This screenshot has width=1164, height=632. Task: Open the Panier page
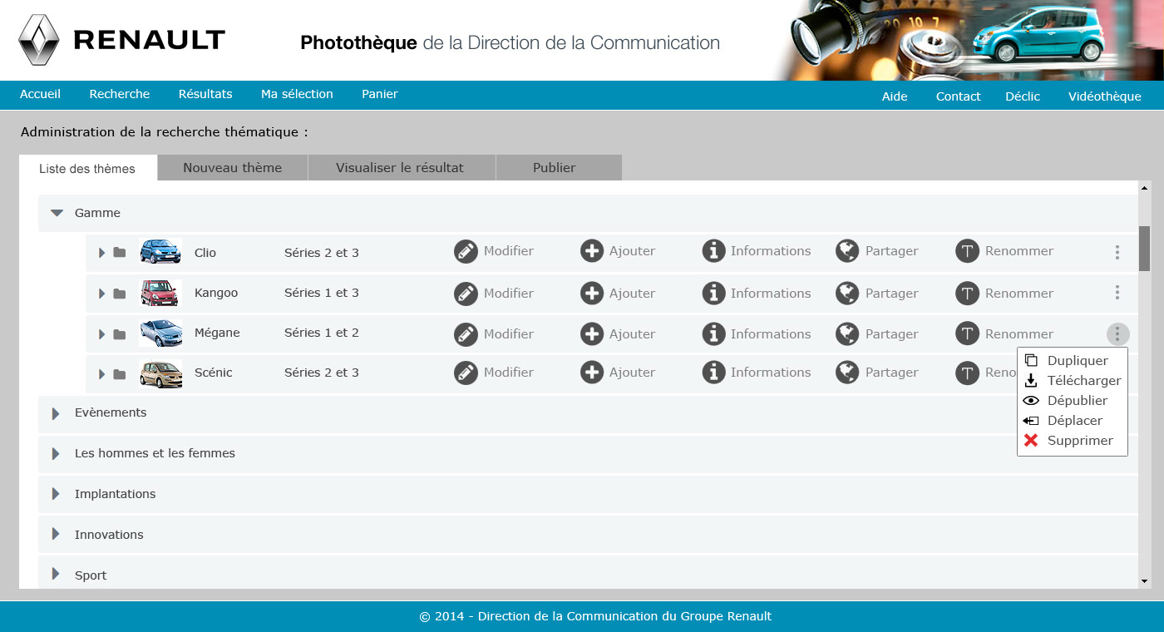tap(380, 94)
